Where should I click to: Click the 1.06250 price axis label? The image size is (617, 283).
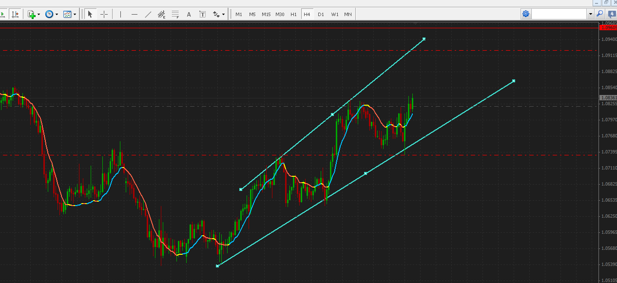pos(609,216)
